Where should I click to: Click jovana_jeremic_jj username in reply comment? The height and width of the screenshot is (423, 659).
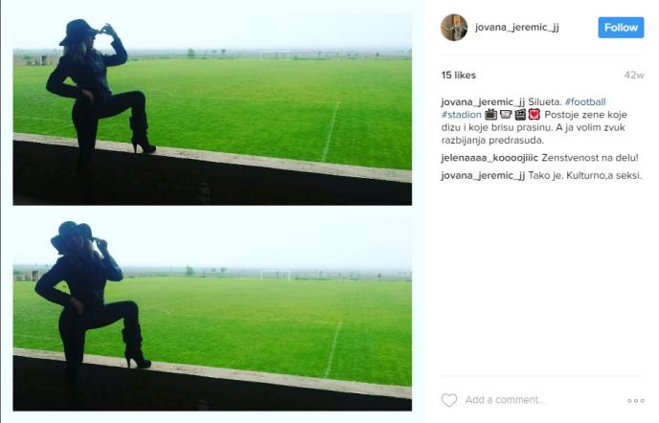(x=484, y=175)
